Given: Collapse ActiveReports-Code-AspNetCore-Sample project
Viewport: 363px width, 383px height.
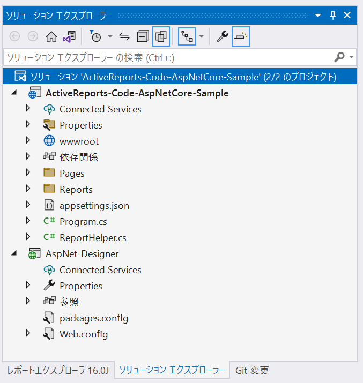Looking at the screenshot, I should coord(14,93).
